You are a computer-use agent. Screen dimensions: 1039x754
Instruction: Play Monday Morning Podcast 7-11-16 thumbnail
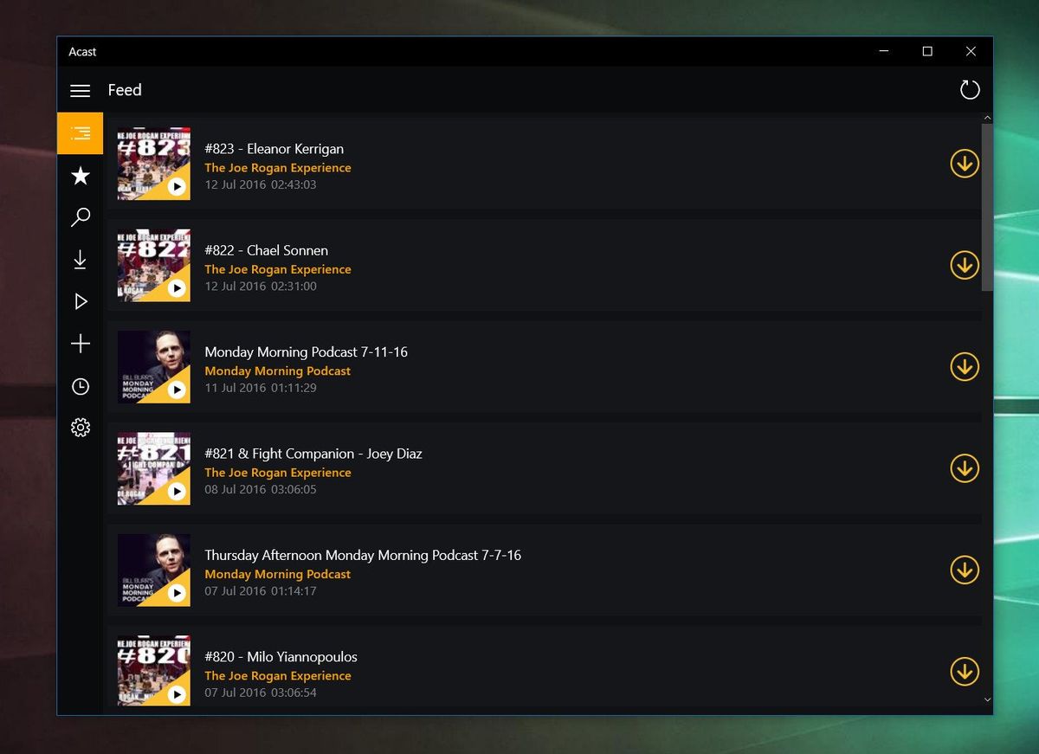tap(177, 390)
